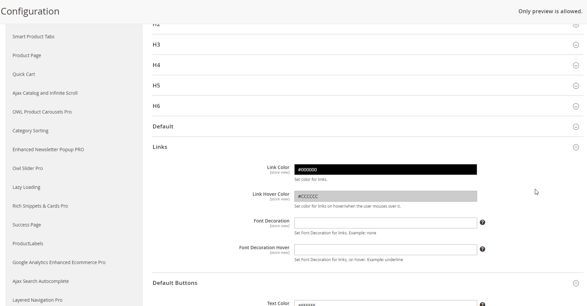Click the H6 section heading
The width and height of the screenshot is (587, 306).
(x=156, y=106)
